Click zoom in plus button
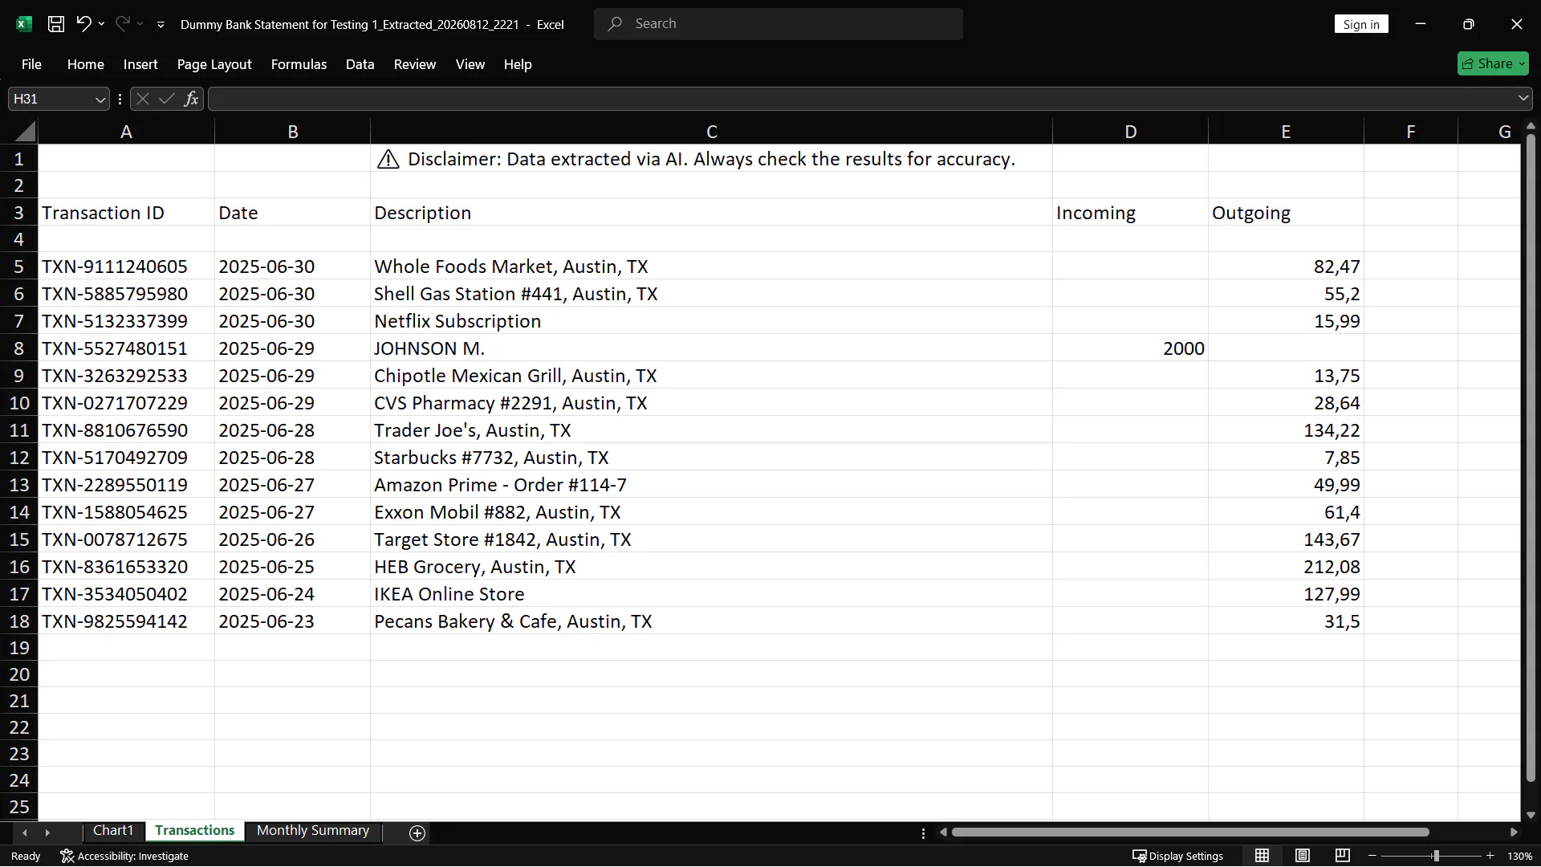The height and width of the screenshot is (867, 1541). [1490, 856]
